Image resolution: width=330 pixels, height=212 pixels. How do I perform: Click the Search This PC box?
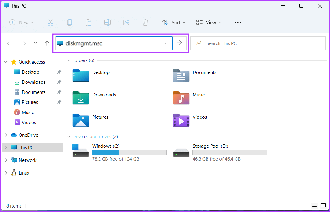(x=258, y=43)
